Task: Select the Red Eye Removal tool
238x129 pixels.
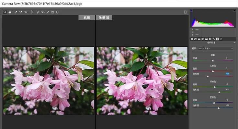Action: pyautogui.click(x=43, y=12)
